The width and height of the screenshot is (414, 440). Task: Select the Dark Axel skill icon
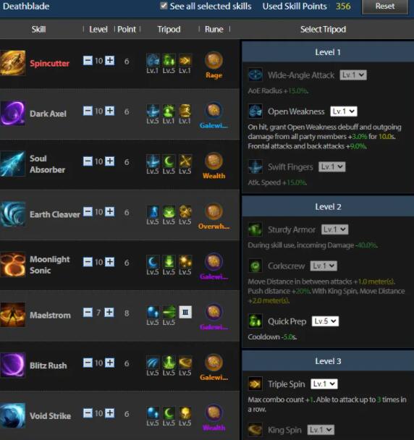12,114
